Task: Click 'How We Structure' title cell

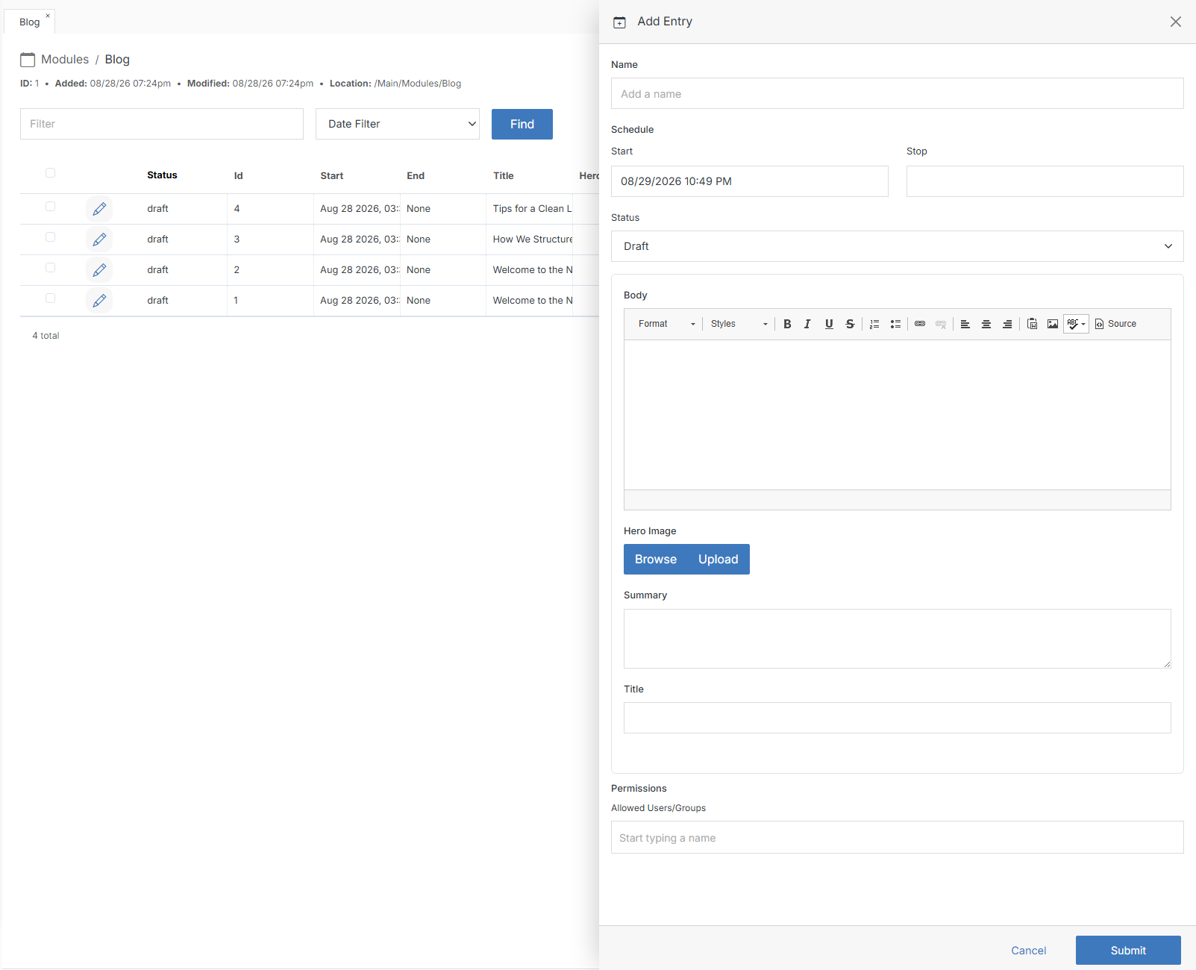Action: [x=533, y=240]
